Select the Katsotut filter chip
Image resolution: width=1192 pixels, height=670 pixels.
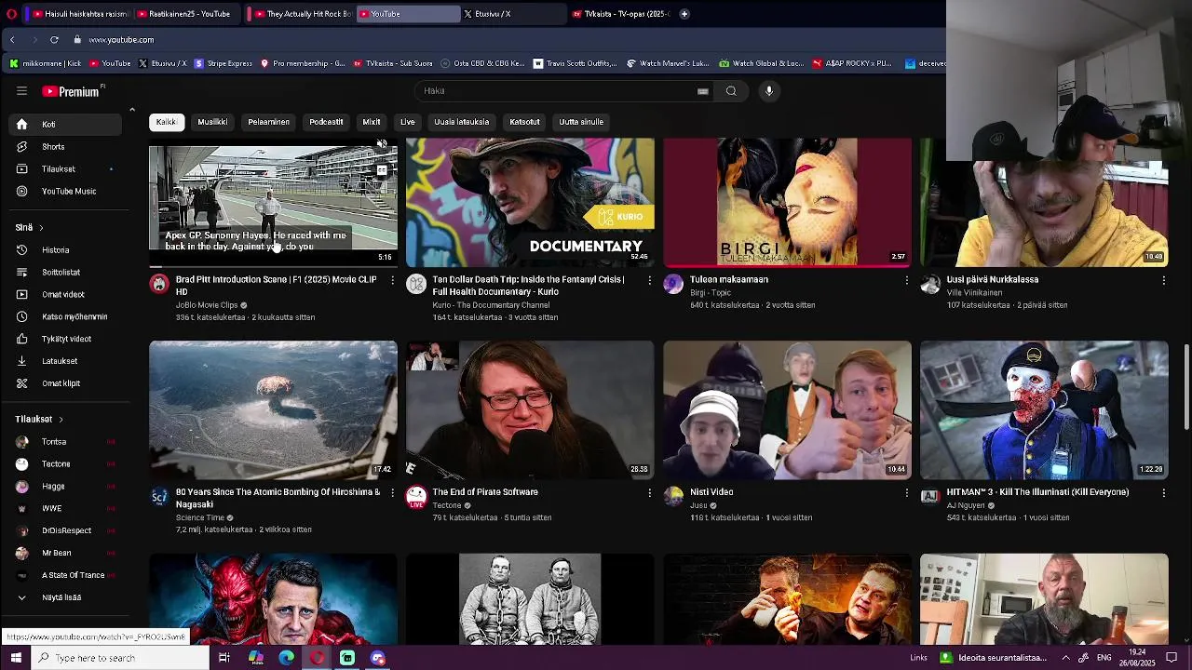click(524, 122)
